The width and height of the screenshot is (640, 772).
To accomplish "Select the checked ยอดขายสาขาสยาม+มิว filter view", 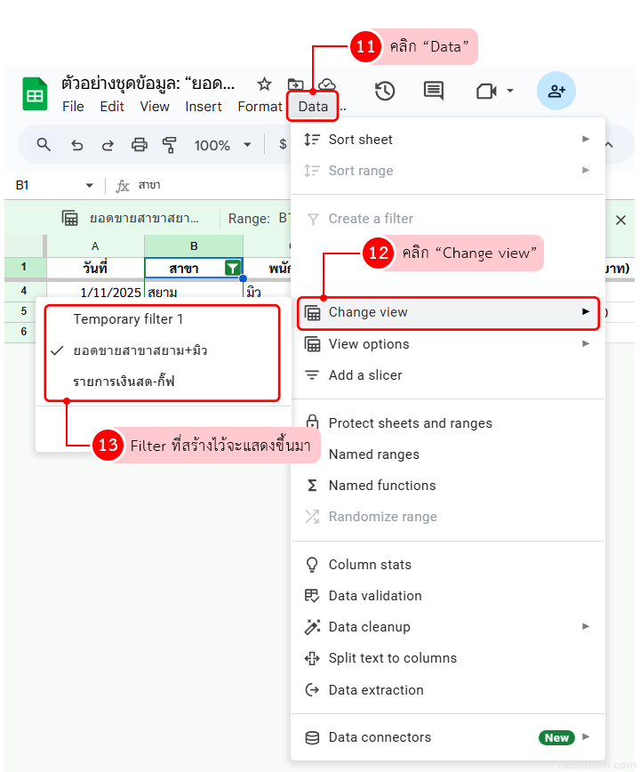I will click(140, 350).
